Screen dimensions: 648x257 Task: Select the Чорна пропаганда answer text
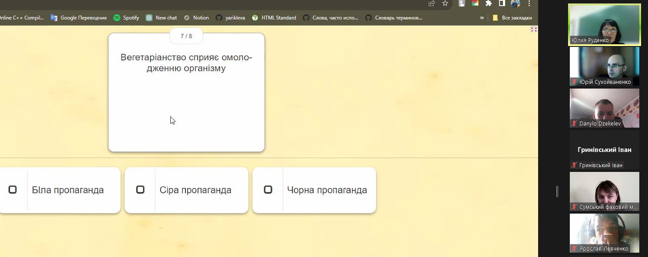coord(327,190)
